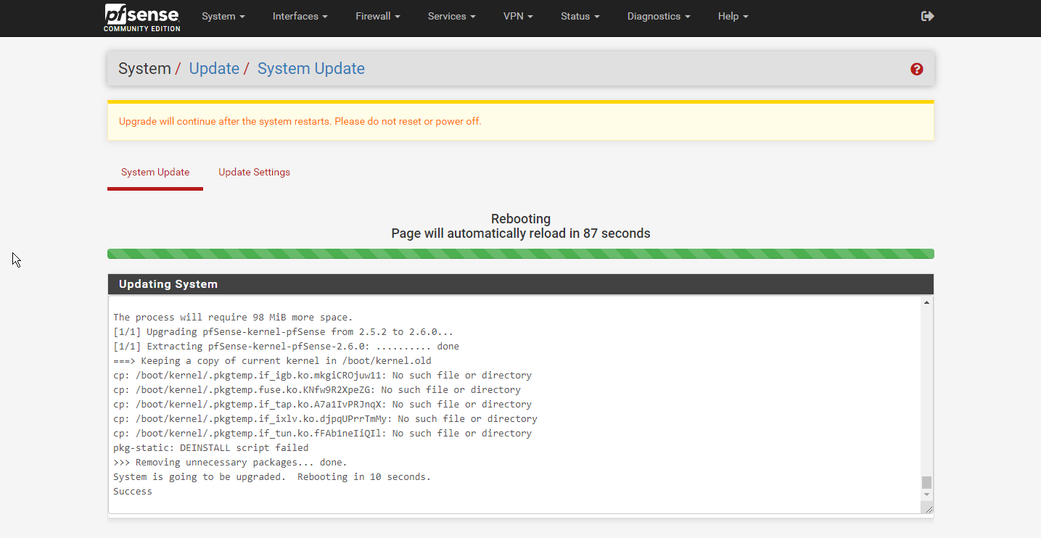1041x538 pixels.
Task: Click the logout icon in the navbar
Action: [927, 16]
